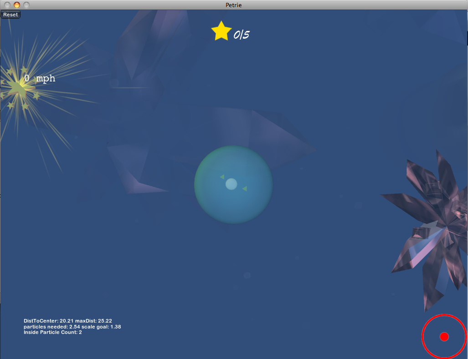This screenshot has width=468, height=359.
Task: Click the DistToCenter debug line
Action: (68, 321)
